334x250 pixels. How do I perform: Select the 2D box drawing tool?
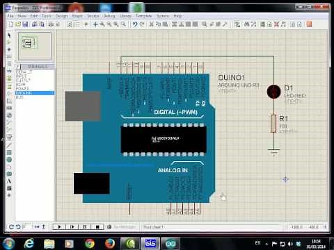click(9, 153)
